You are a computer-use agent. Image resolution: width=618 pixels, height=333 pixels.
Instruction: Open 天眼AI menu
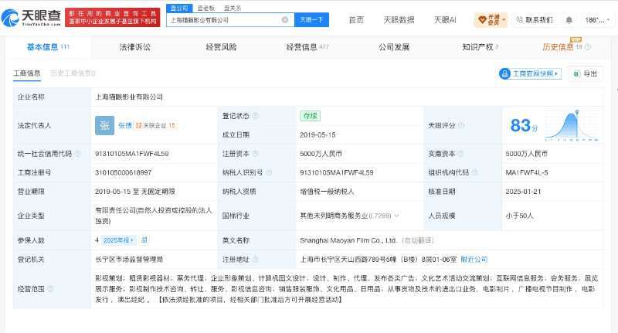[x=445, y=20]
